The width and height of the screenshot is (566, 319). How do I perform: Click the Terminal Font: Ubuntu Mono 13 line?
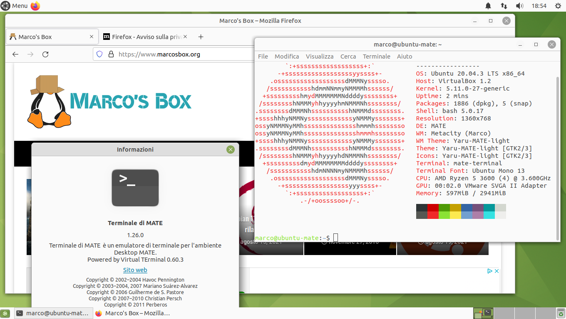[x=470, y=171]
